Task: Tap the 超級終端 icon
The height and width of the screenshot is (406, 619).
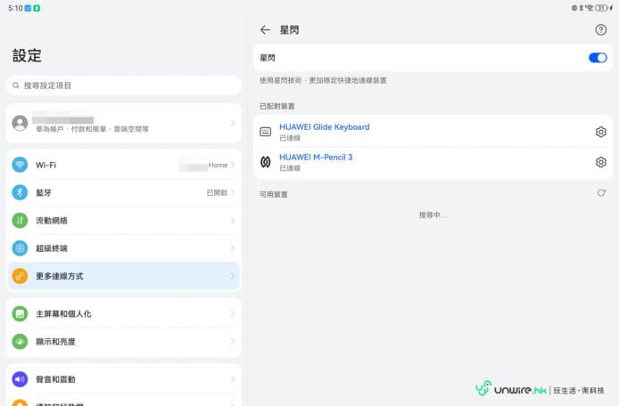Action: click(x=20, y=248)
